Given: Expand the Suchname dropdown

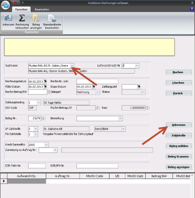Looking at the screenshot, I should [72, 65].
